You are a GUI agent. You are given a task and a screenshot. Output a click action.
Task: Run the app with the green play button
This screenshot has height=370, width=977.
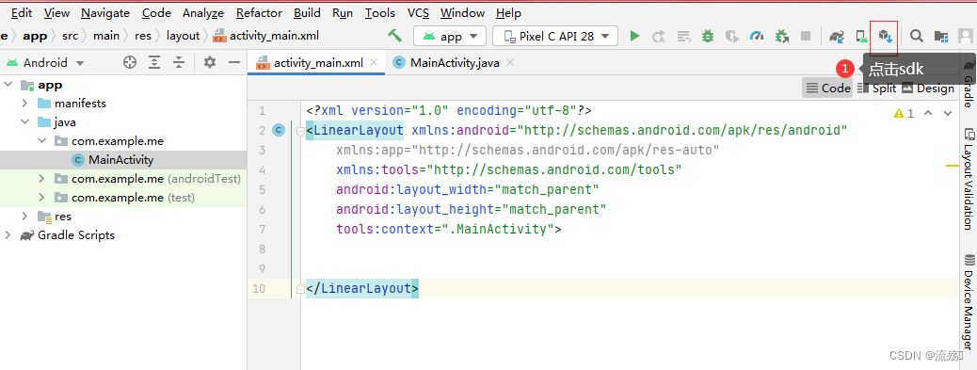pos(634,36)
